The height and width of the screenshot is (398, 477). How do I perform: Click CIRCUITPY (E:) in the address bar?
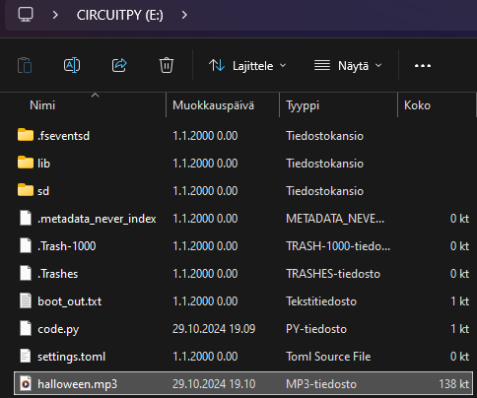(x=120, y=15)
